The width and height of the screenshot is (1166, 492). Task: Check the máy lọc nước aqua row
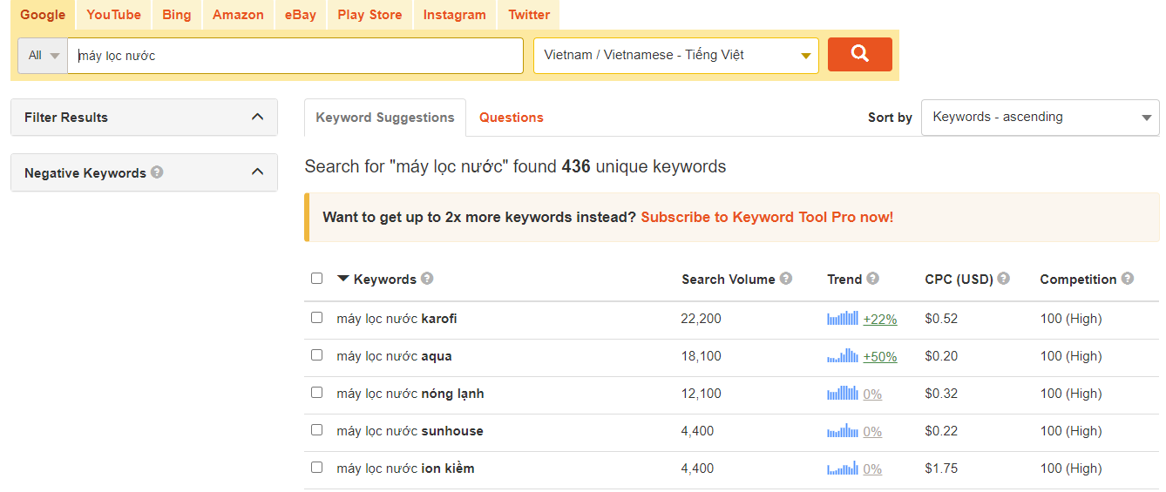pyautogui.click(x=316, y=355)
